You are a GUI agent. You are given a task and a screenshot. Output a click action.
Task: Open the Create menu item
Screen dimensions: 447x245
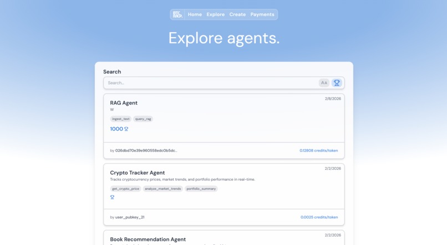(237, 14)
